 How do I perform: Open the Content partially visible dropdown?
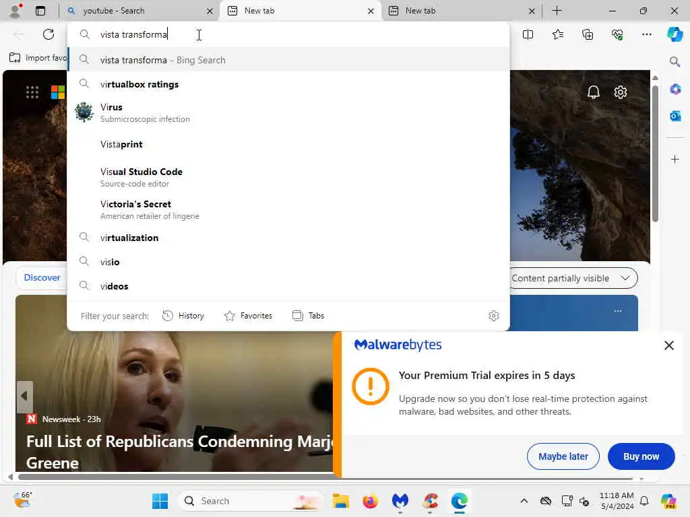click(572, 278)
